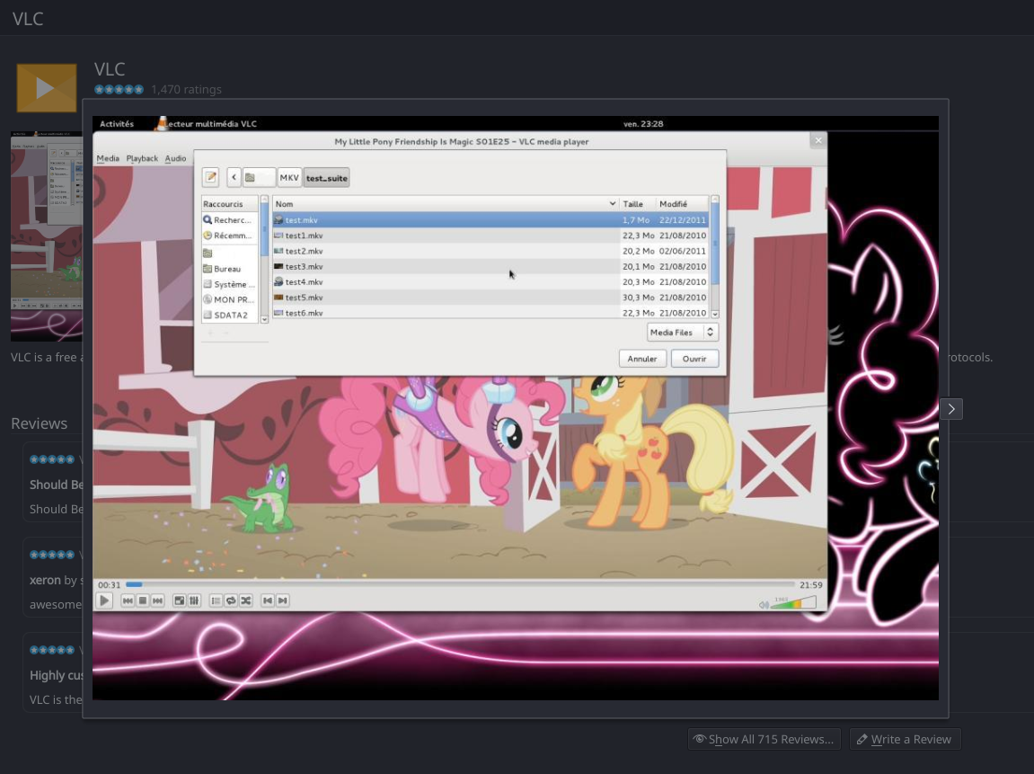Screen dimensions: 1034x774
Task: Open extended settings equalizer icon
Action: (194, 601)
